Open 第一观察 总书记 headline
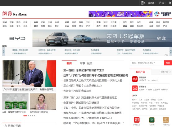172x127 pixels. (84, 70)
